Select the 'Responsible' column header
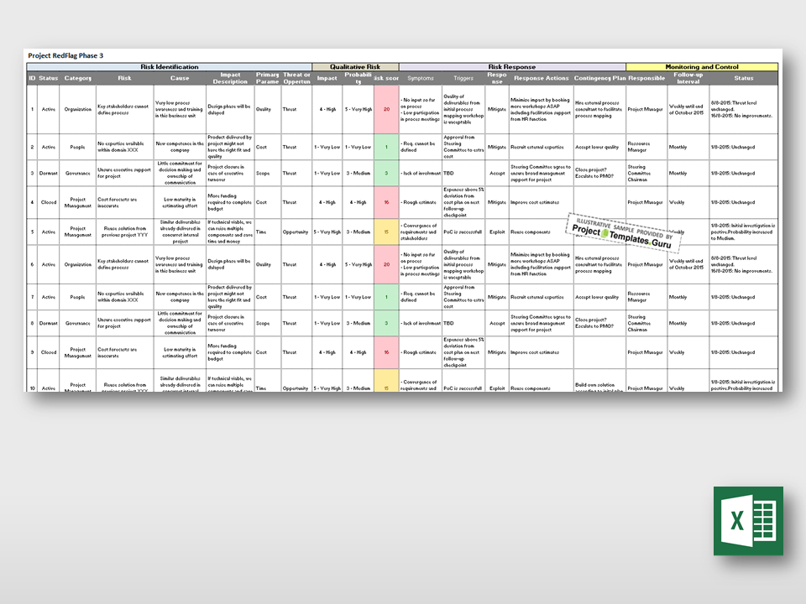This screenshot has width=806, height=604. pyautogui.click(x=646, y=78)
